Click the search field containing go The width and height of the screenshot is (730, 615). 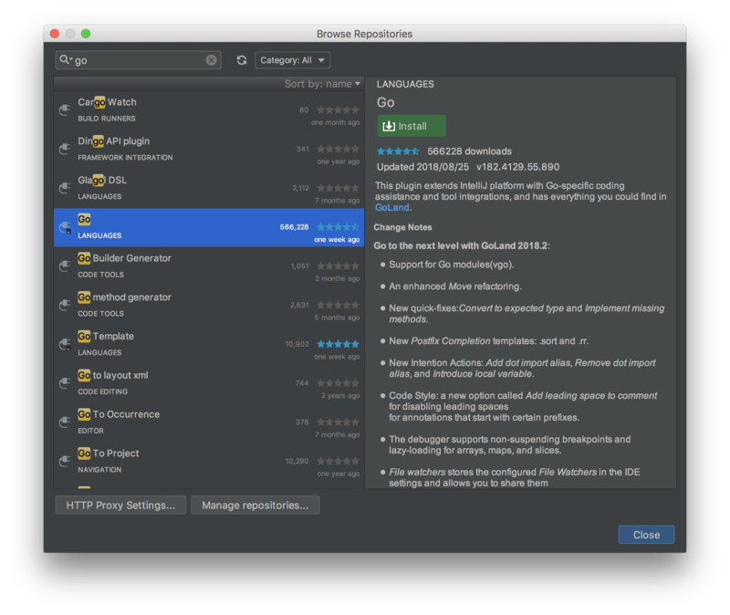(x=139, y=60)
